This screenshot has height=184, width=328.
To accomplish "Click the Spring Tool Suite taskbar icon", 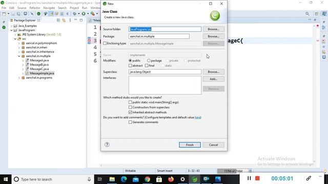I will (195, 179).
